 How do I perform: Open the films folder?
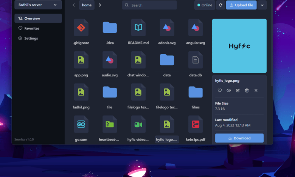pos(196,92)
